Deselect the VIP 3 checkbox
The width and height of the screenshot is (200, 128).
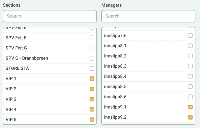[92, 99]
